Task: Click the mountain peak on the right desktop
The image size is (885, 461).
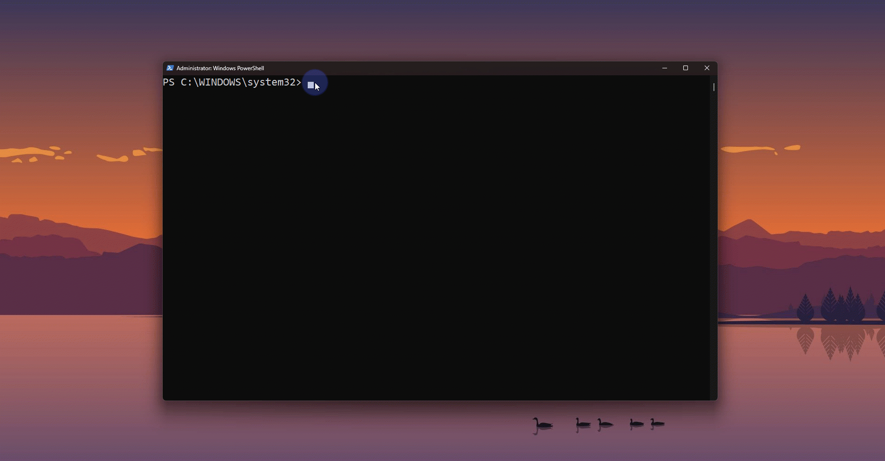Action: point(747,224)
